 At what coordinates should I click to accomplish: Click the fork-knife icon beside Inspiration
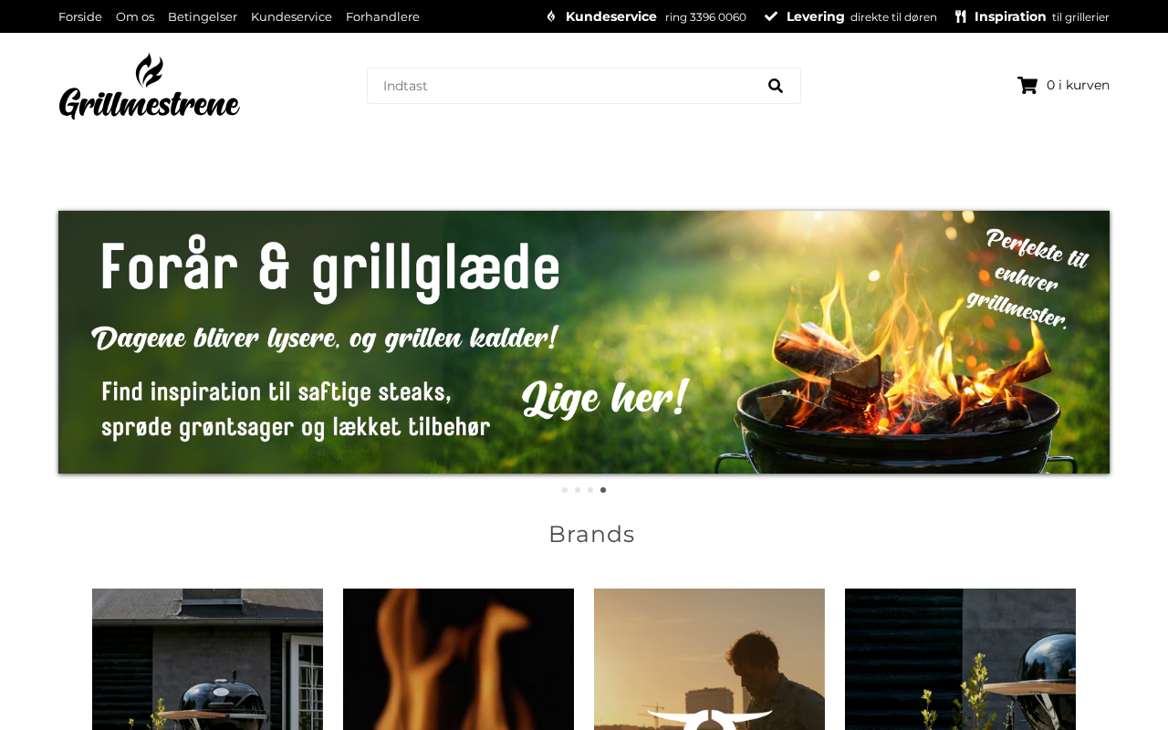point(961,16)
